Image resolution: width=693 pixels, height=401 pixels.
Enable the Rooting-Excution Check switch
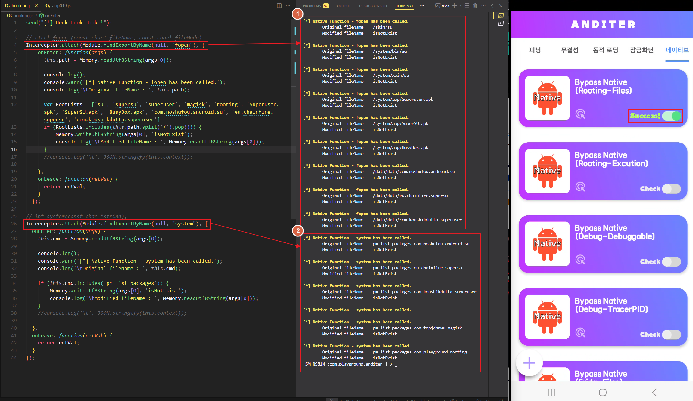pyautogui.click(x=672, y=189)
